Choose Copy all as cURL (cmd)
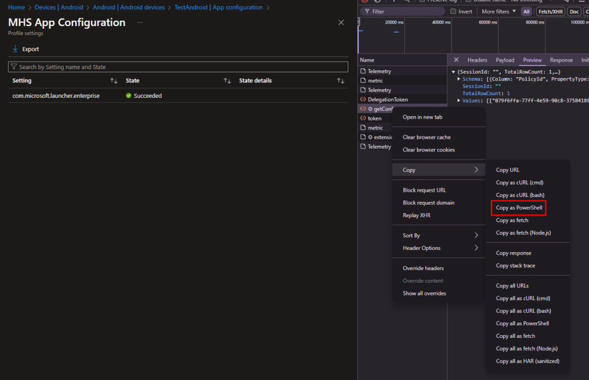This screenshot has height=380, width=589. (523, 298)
